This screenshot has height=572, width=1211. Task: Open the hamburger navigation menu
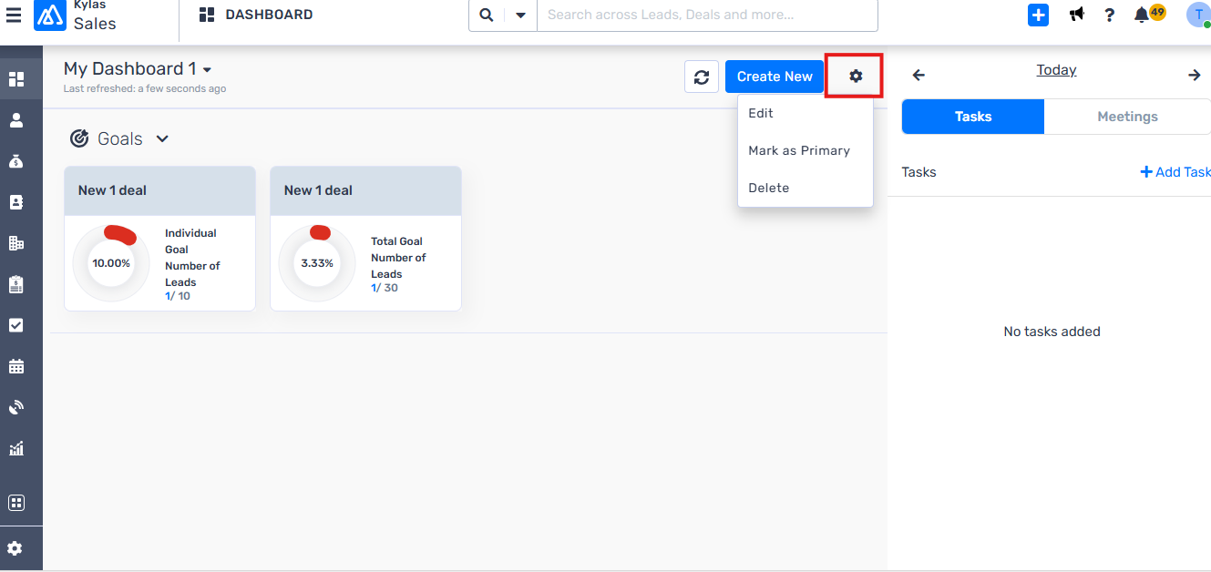click(x=14, y=15)
